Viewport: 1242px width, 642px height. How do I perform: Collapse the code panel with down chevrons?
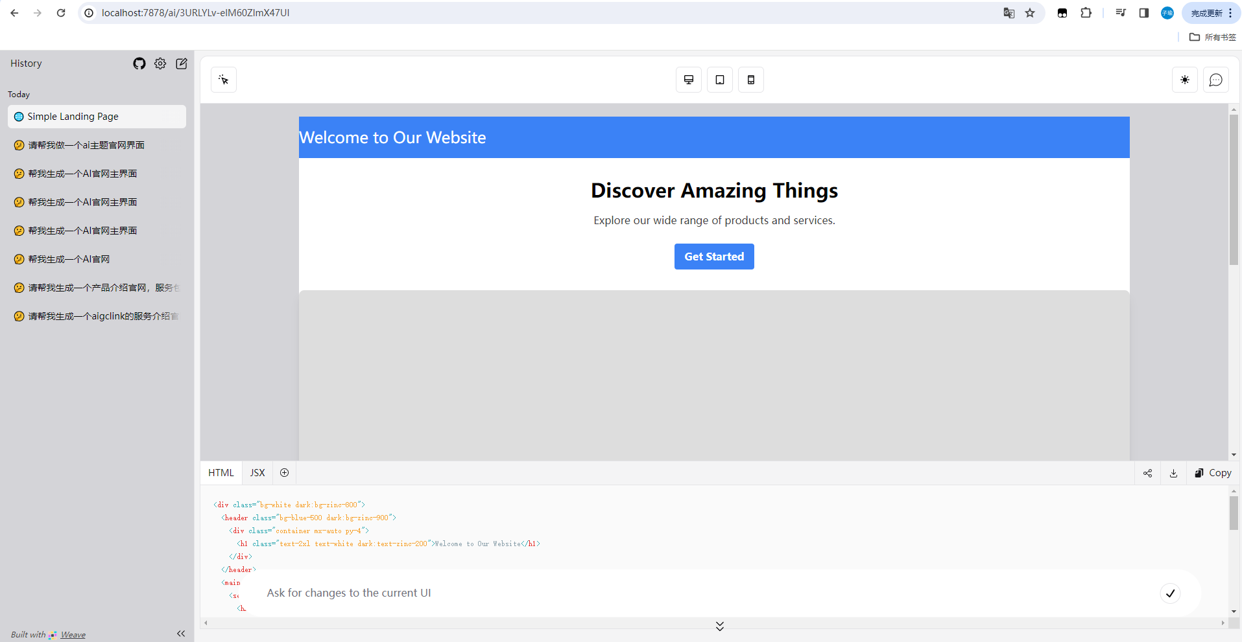point(720,626)
